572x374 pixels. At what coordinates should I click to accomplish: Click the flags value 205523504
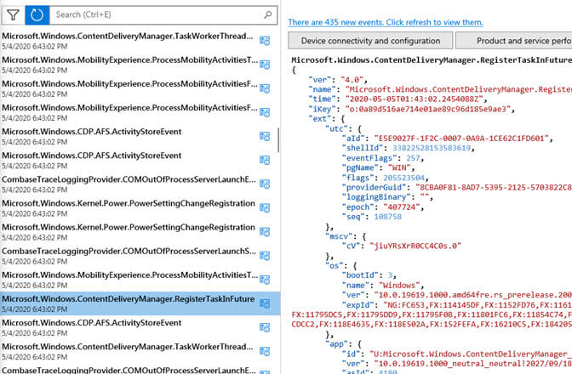click(403, 178)
